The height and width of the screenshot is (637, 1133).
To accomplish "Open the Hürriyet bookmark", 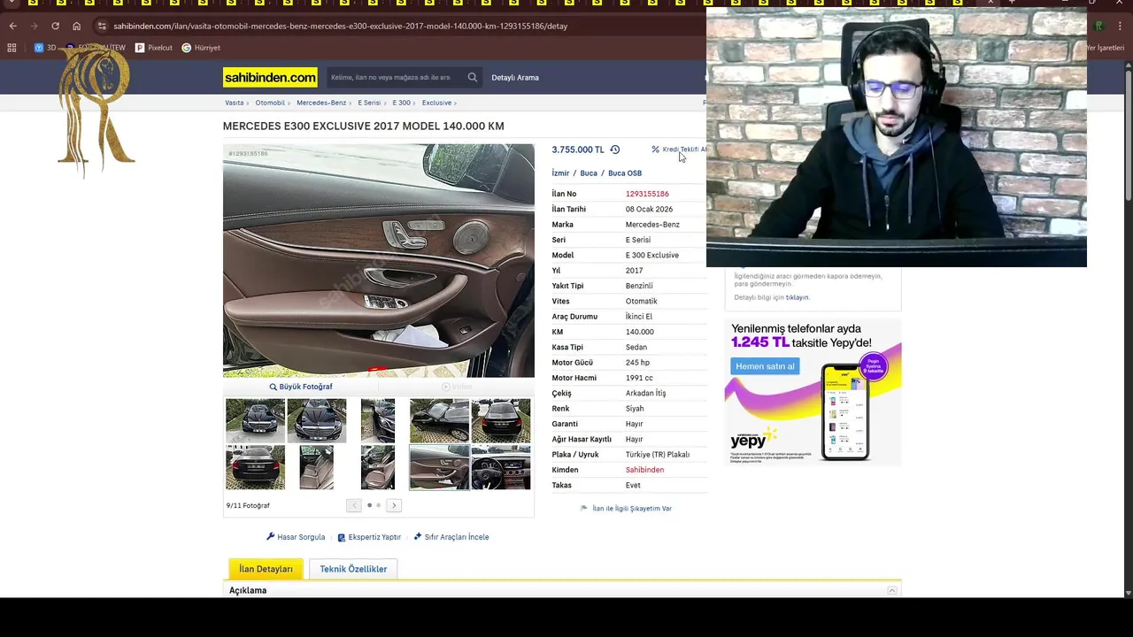I will 201,48.
